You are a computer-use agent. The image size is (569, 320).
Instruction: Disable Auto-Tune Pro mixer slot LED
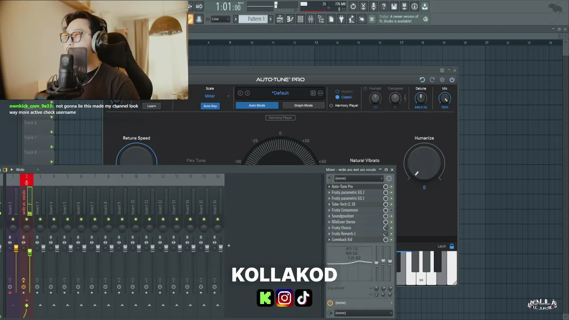coord(391,187)
